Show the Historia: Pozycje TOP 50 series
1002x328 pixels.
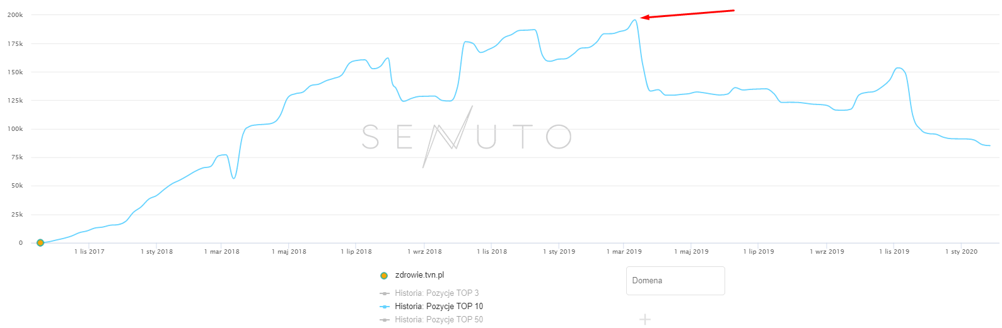(438, 320)
